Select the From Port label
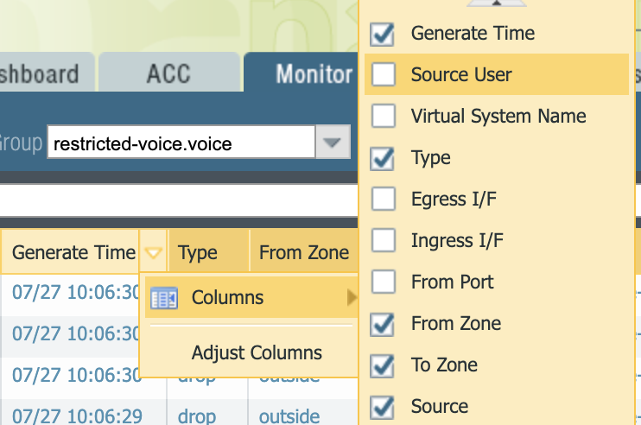 [x=452, y=282]
